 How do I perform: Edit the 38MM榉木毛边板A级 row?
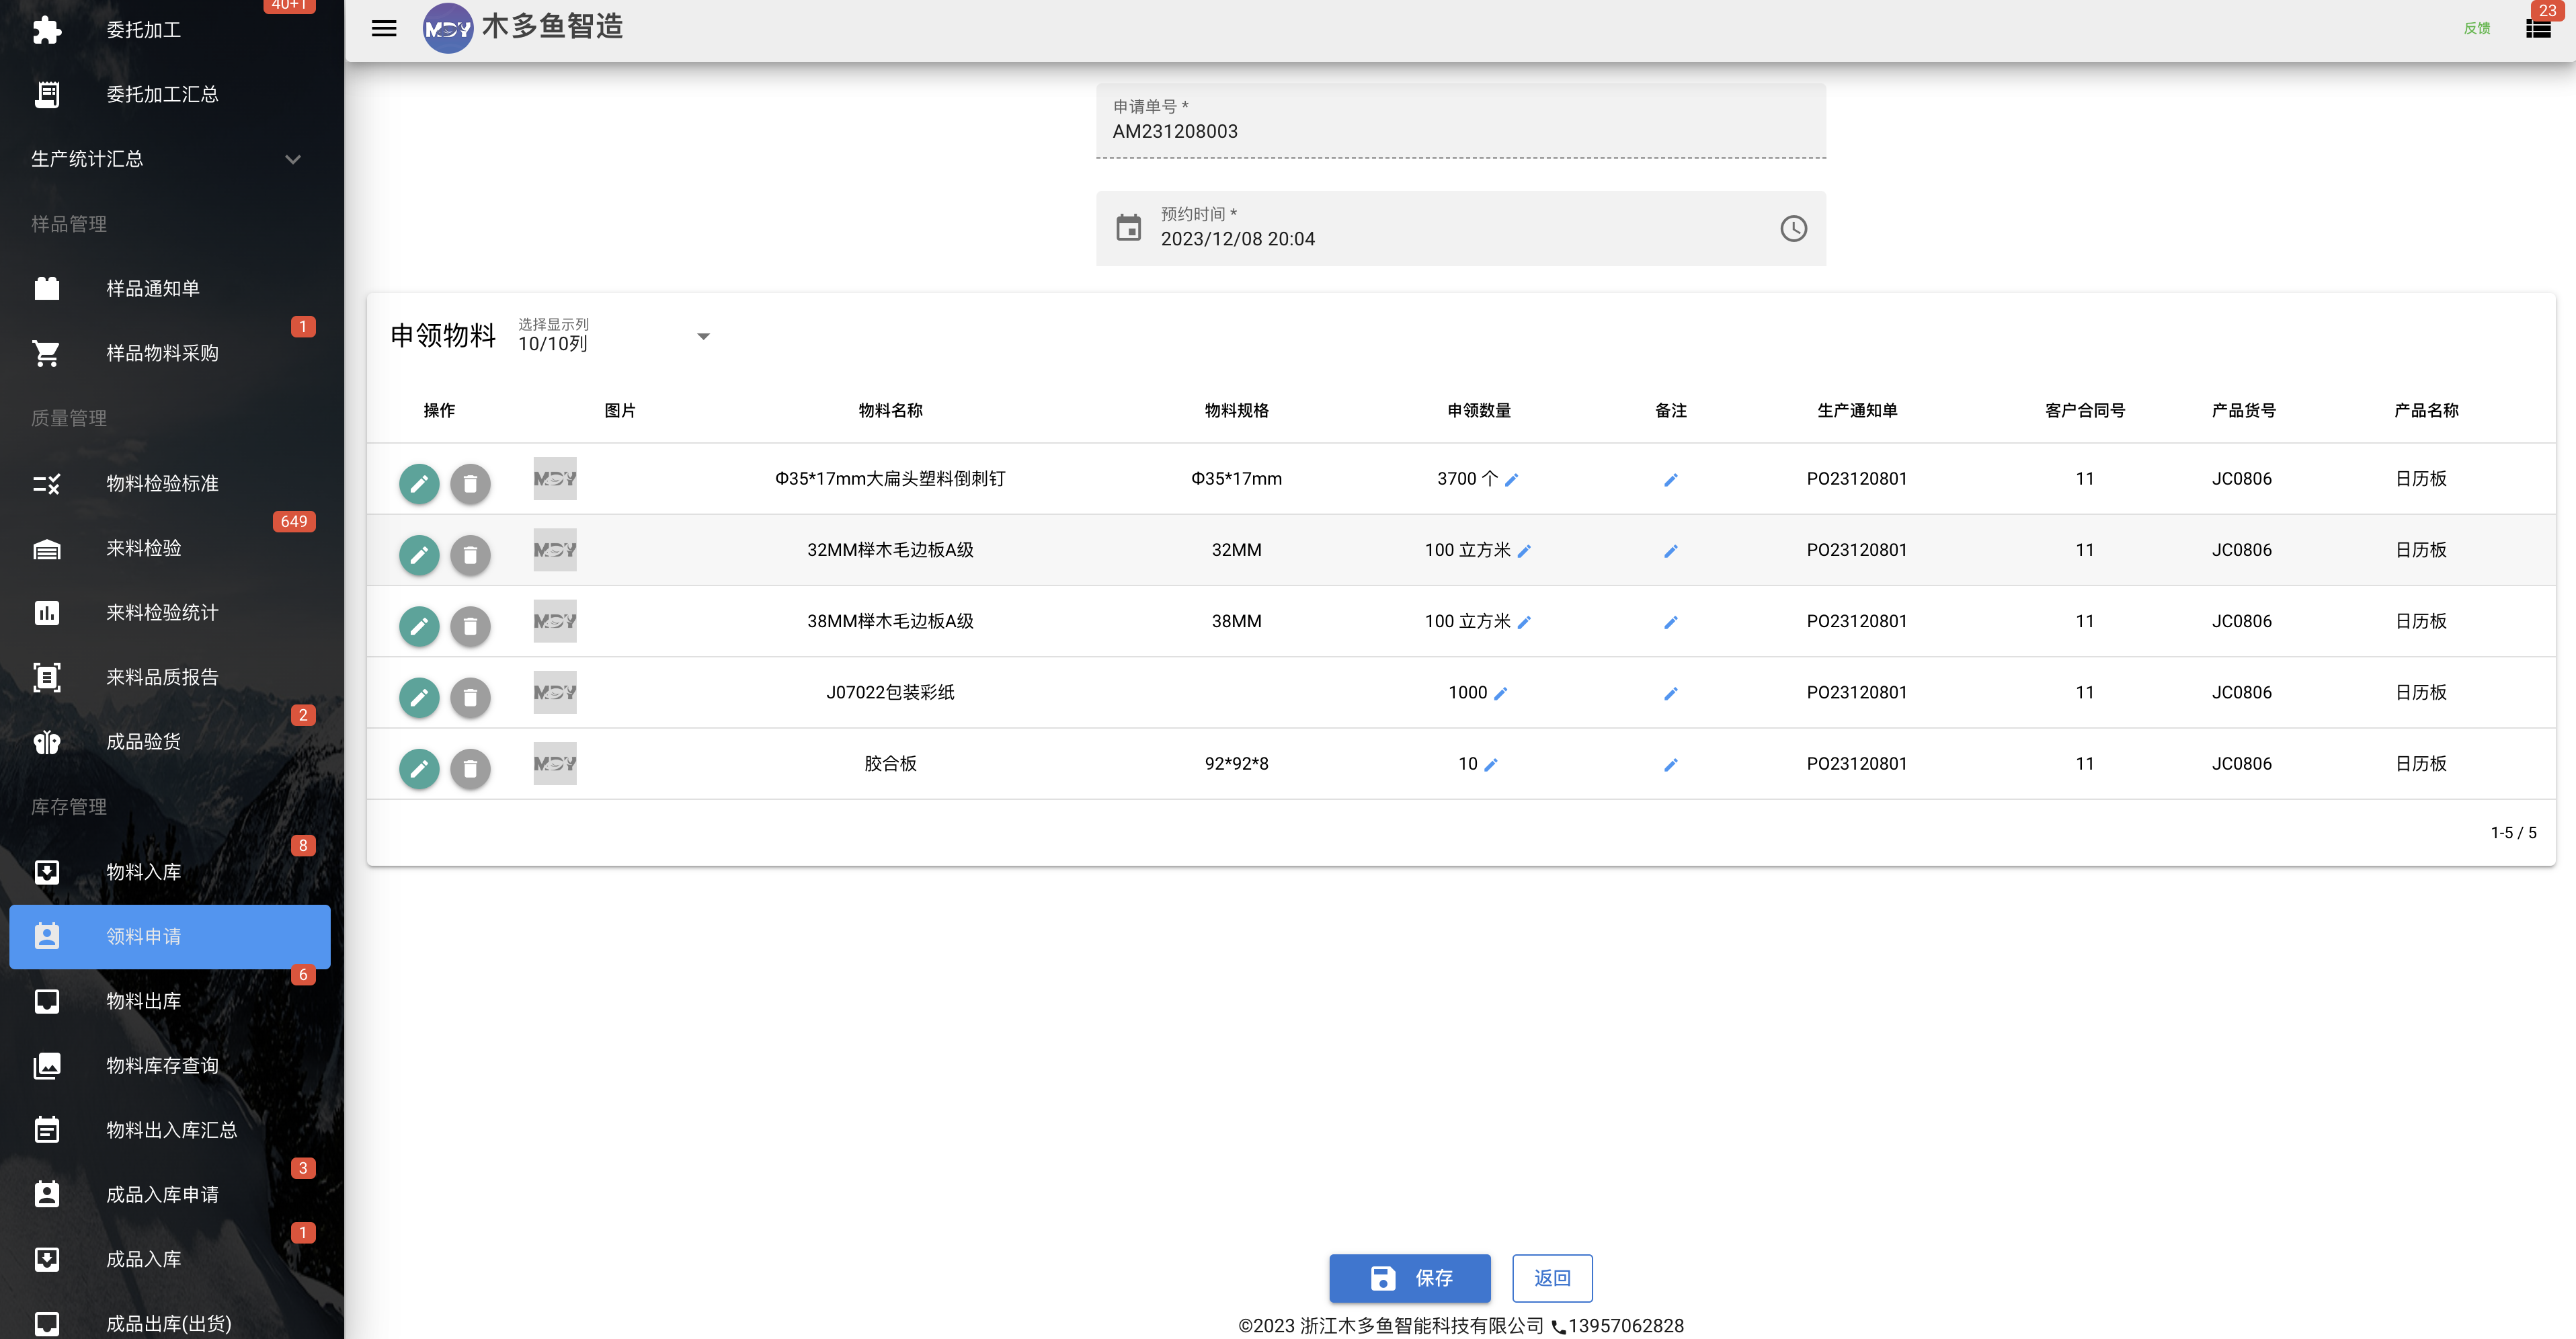point(419,626)
